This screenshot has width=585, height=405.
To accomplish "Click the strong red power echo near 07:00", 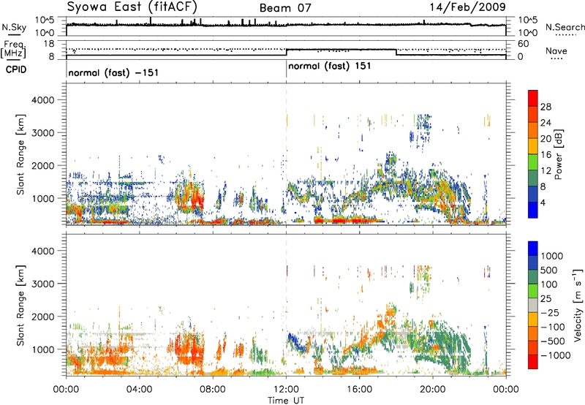I will point(196,201).
